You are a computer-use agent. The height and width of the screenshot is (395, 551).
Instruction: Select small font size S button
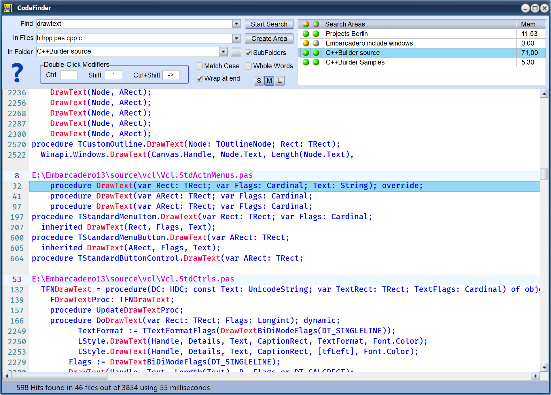point(259,81)
